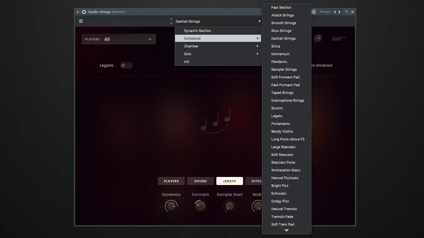Click the triangle arrow left of the gear
The width and height of the screenshot is (424, 238).
(x=78, y=12)
